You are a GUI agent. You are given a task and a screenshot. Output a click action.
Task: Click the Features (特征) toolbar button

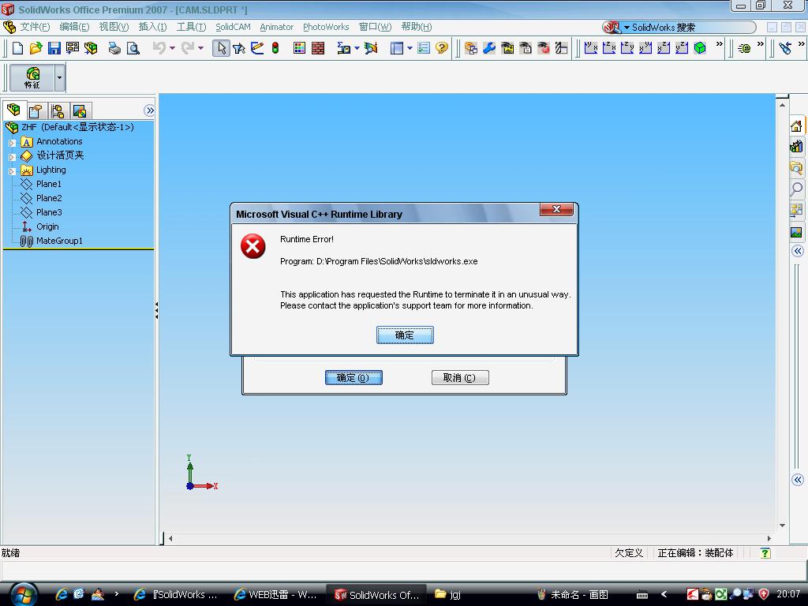click(x=32, y=78)
